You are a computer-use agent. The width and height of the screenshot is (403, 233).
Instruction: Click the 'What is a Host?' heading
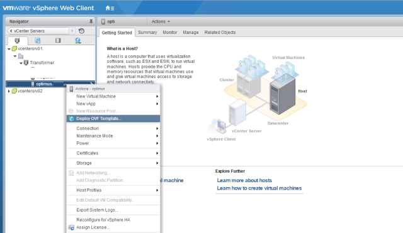pos(122,49)
